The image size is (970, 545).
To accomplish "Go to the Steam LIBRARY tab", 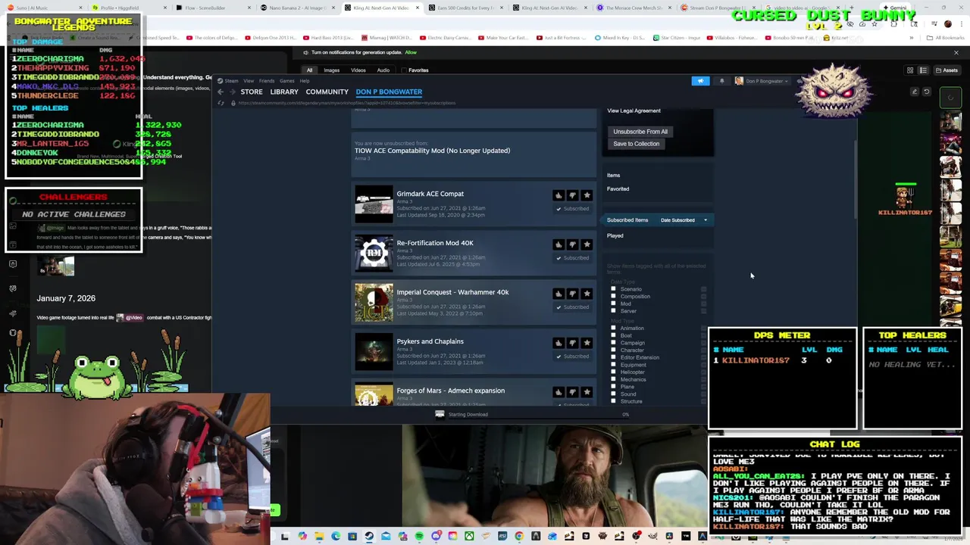I will click(284, 92).
